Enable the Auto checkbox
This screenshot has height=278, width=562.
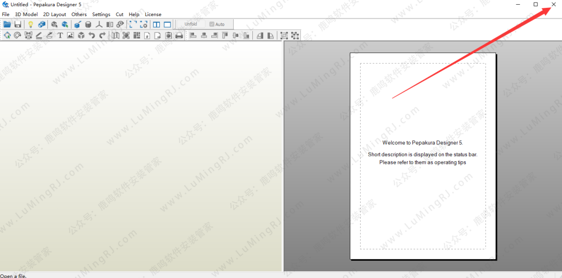212,24
